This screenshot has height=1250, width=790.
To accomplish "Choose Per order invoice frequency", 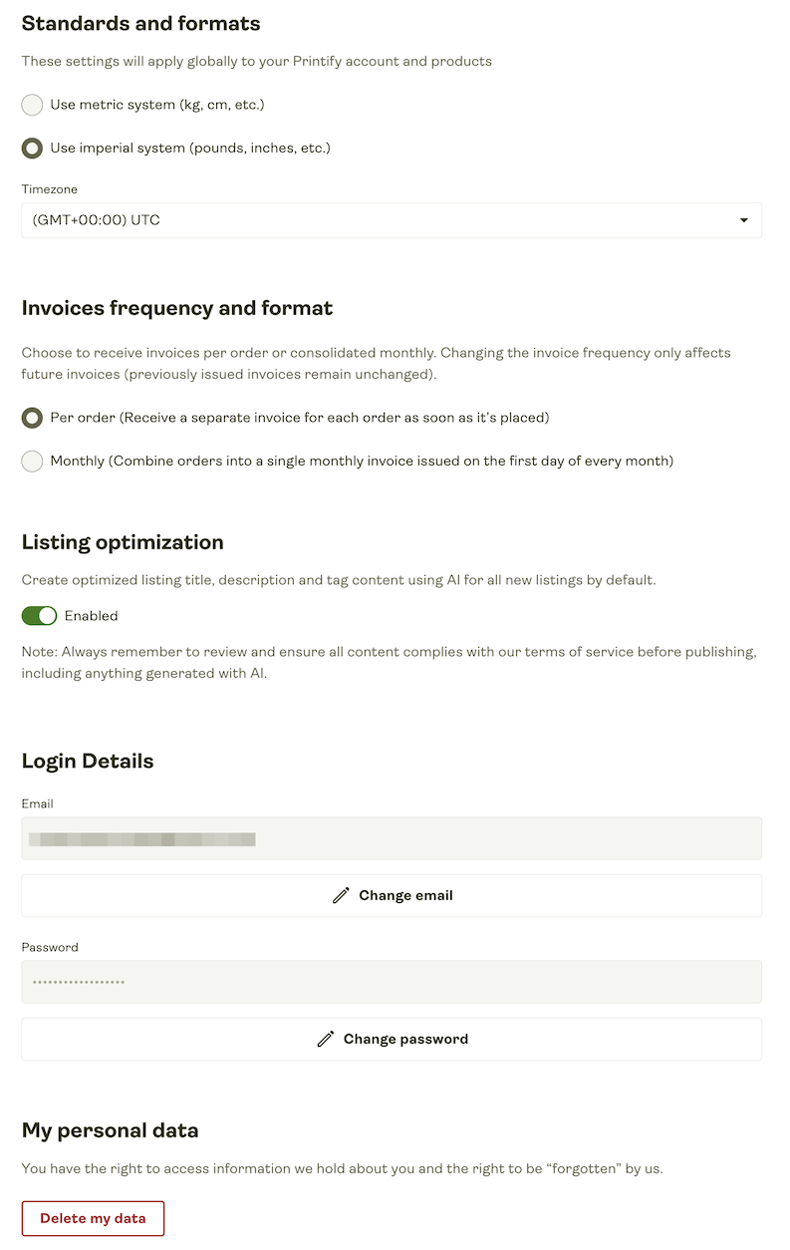I will click(x=31, y=417).
